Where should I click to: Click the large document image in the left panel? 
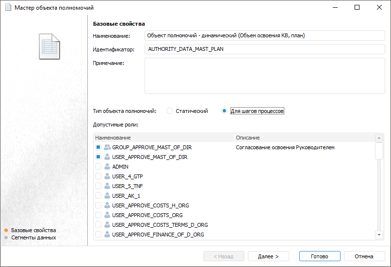coord(49,47)
